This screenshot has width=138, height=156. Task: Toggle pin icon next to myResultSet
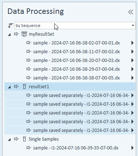tap(16, 34)
